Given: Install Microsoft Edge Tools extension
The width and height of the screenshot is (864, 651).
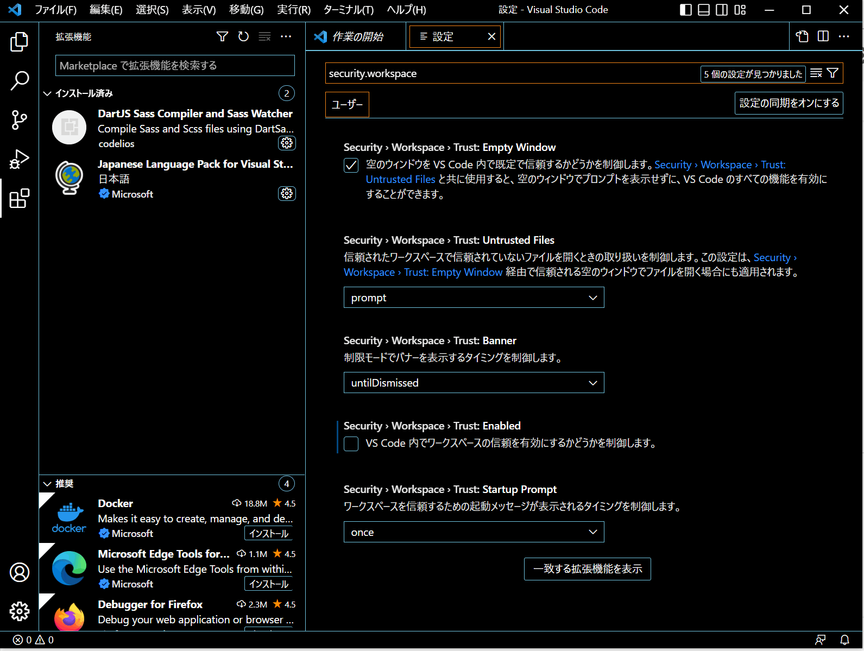Looking at the screenshot, I should click(x=268, y=584).
